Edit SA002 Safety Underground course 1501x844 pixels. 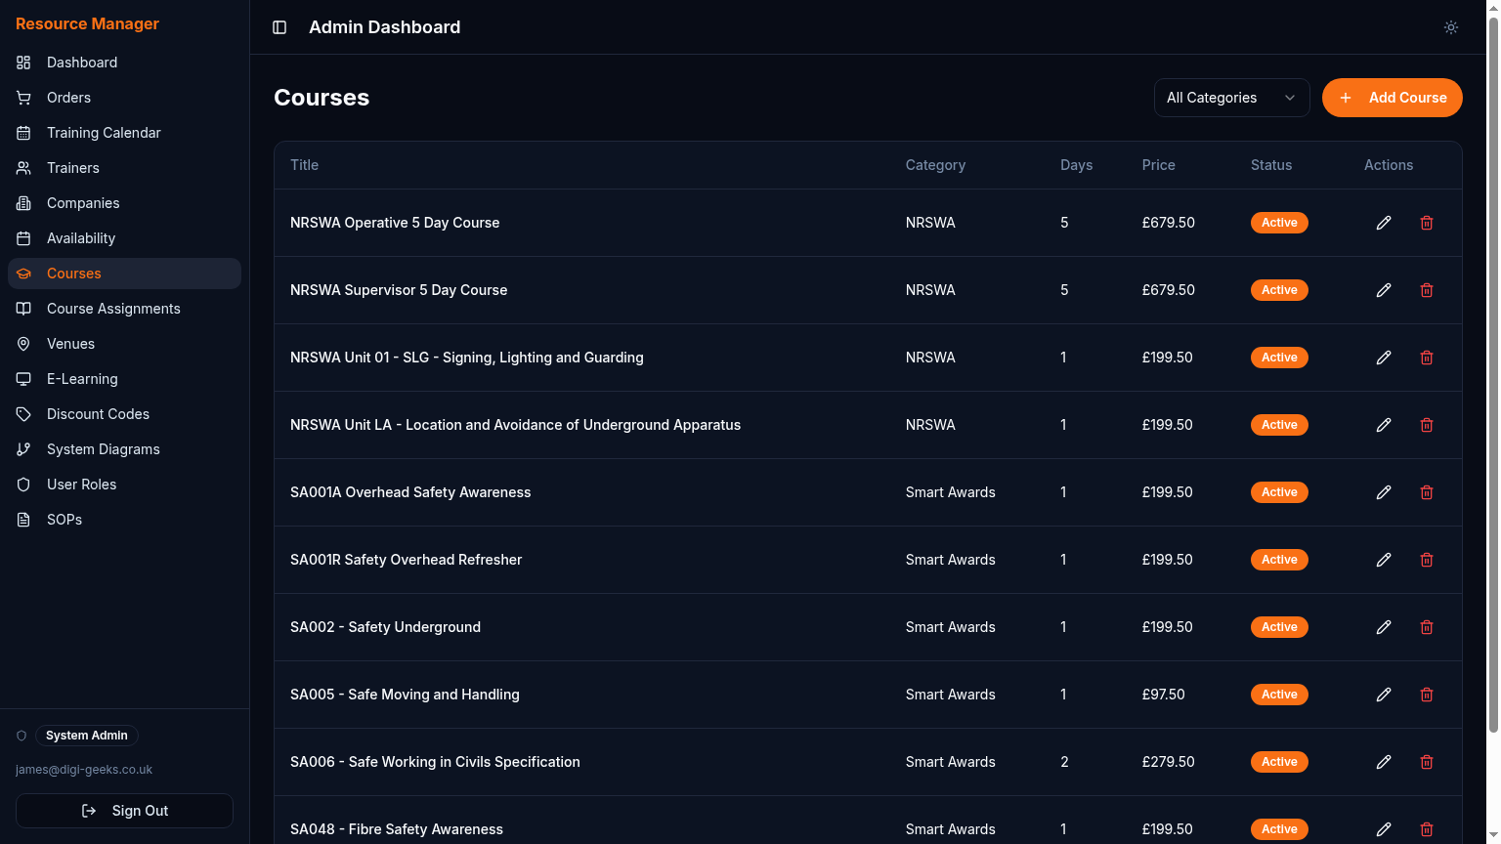(1384, 627)
